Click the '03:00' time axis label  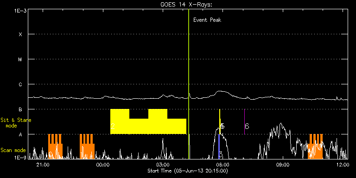click(x=163, y=164)
